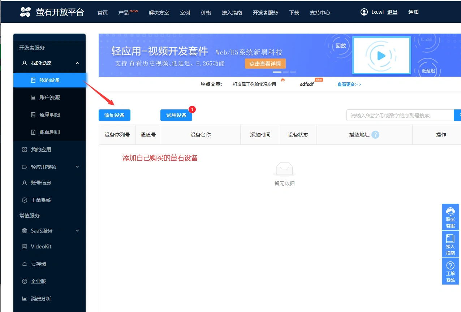Screen dimensions: 461x312
Task: Click the camera icon beside 轻应用视频
Action: (25, 167)
